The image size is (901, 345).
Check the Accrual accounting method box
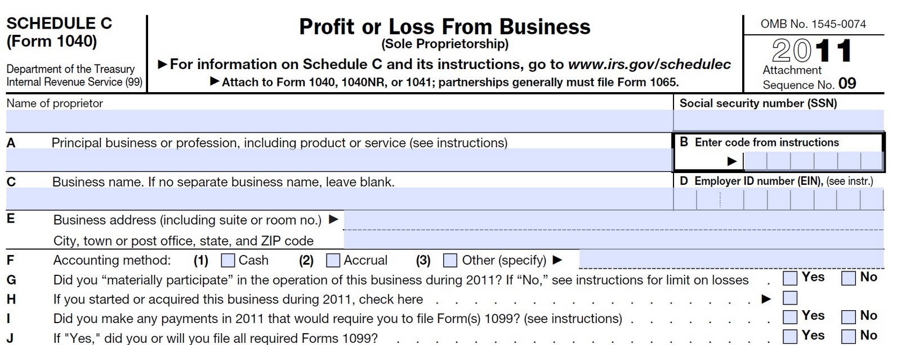[x=333, y=260]
